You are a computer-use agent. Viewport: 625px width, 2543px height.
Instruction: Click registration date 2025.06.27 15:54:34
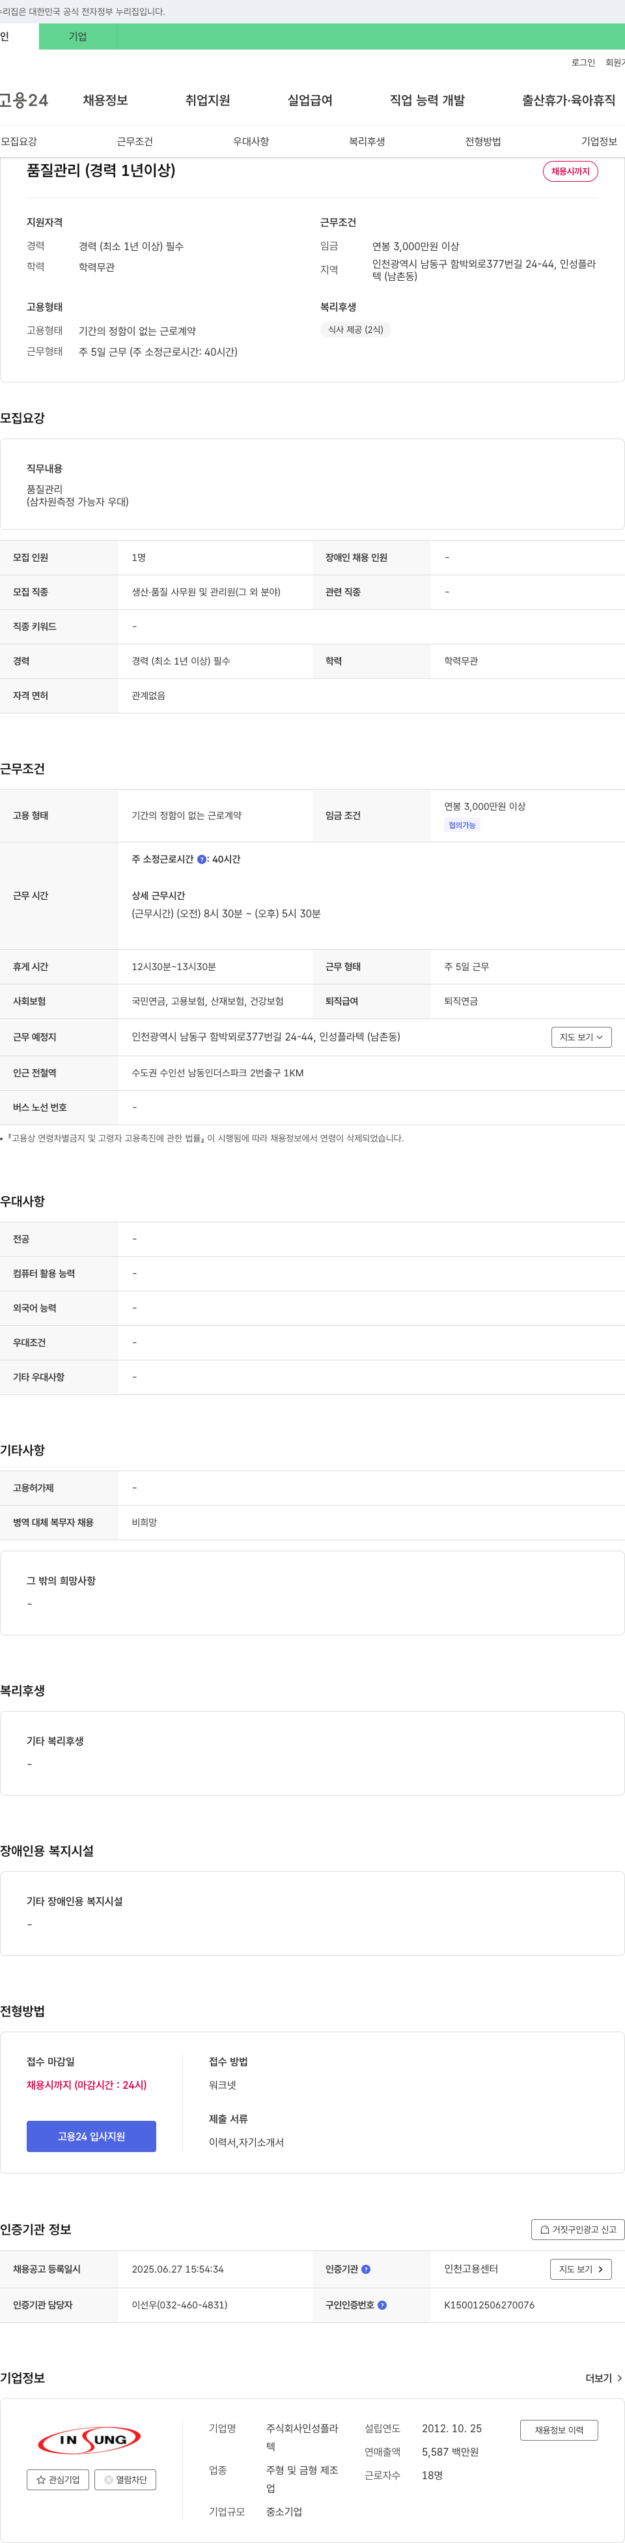point(178,2269)
